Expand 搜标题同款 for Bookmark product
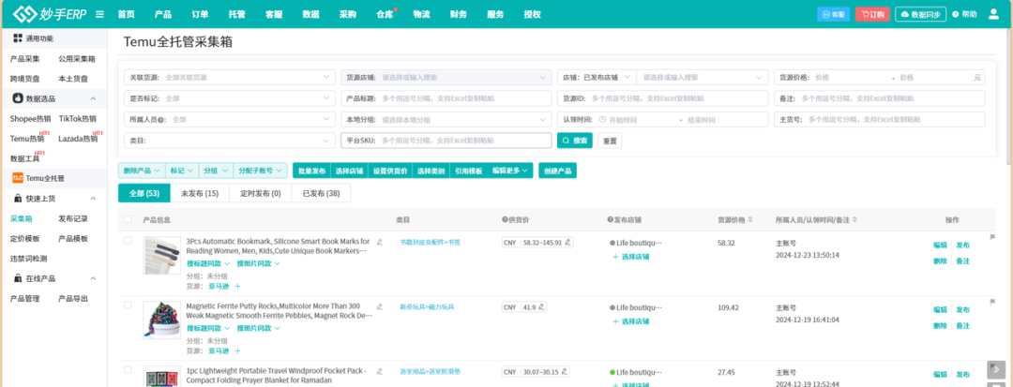The height and width of the screenshot is (387, 1013). pos(208,263)
